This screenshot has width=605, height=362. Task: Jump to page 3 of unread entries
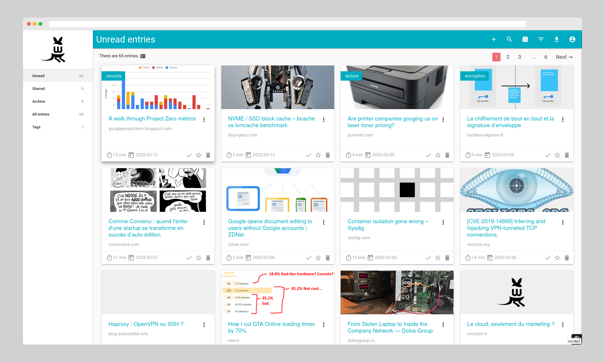519,57
